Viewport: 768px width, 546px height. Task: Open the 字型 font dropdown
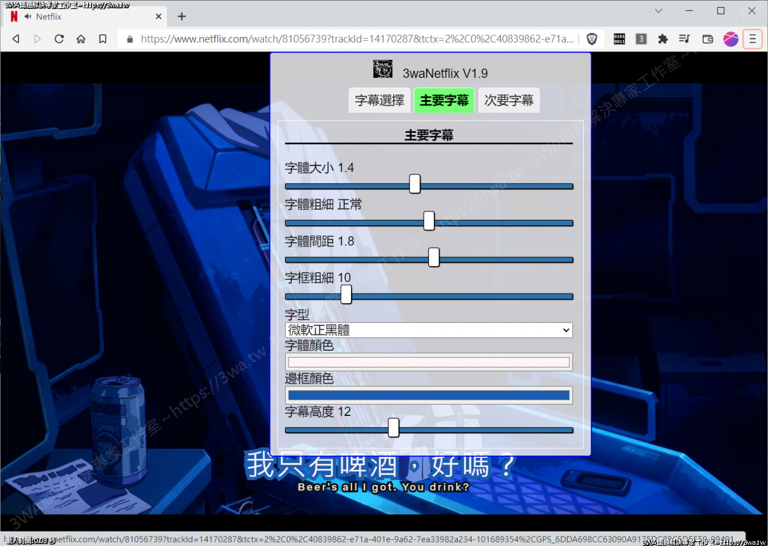pyautogui.click(x=428, y=330)
